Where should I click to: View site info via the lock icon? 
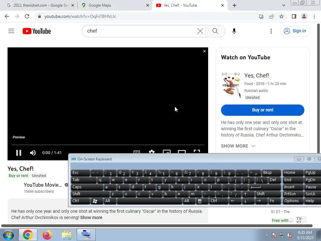pyautogui.click(x=39, y=16)
